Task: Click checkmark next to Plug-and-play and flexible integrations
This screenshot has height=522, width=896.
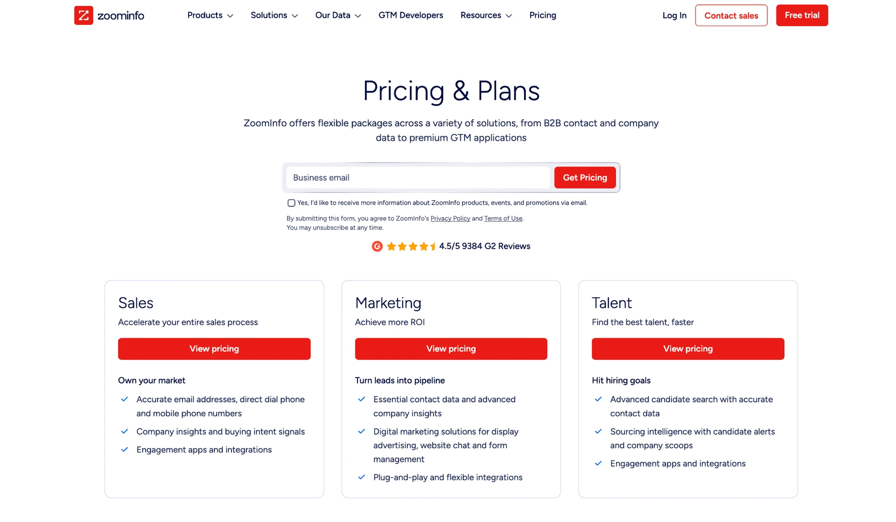Action: click(x=362, y=477)
